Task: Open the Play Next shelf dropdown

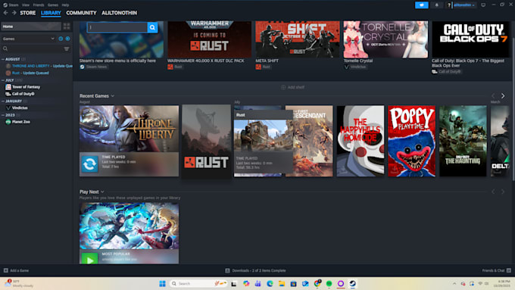Action: click(102, 192)
